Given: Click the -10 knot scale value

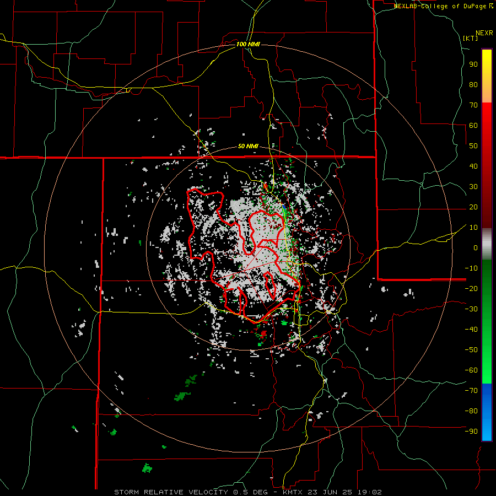Looking at the screenshot, I should [471, 268].
